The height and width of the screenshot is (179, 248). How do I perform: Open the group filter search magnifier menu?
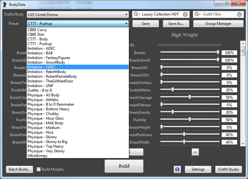click(137, 14)
